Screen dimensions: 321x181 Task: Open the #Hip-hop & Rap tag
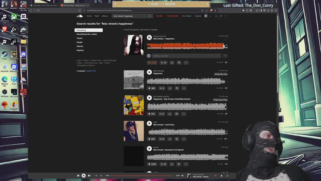pyautogui.click(x=220, y=100)
